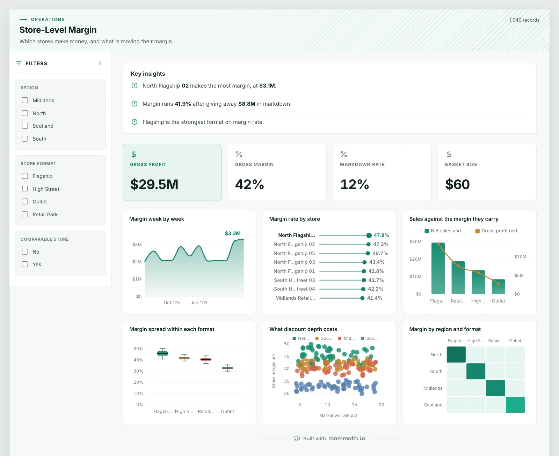Enable the Outlet format filter
Image resolution: width=559 pixels, height=456 pixels.
[25, 202]
